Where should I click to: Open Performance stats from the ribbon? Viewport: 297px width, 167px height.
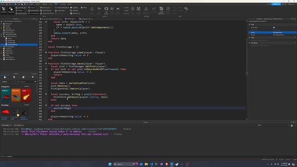pos(45,8)
